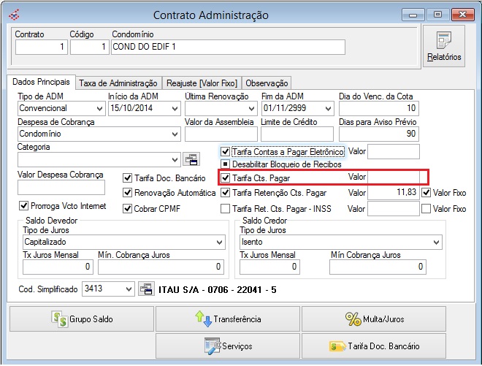The width and height of the screenshot is (482, 366).
Task: Open Grupo Saldo button
Action: [81, 319]
